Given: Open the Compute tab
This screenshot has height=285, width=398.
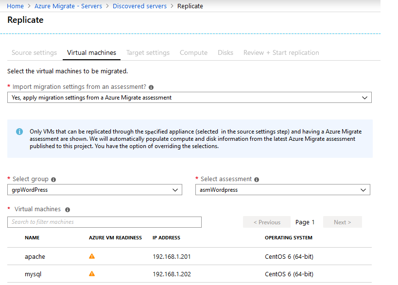Looking at the screenshot, I should [194, 53].
